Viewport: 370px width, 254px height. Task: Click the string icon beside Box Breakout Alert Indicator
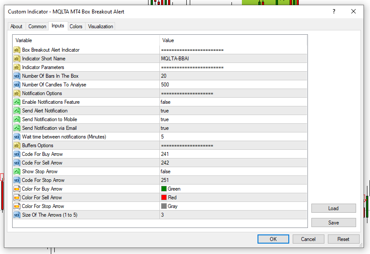click(x=17, y=50)
